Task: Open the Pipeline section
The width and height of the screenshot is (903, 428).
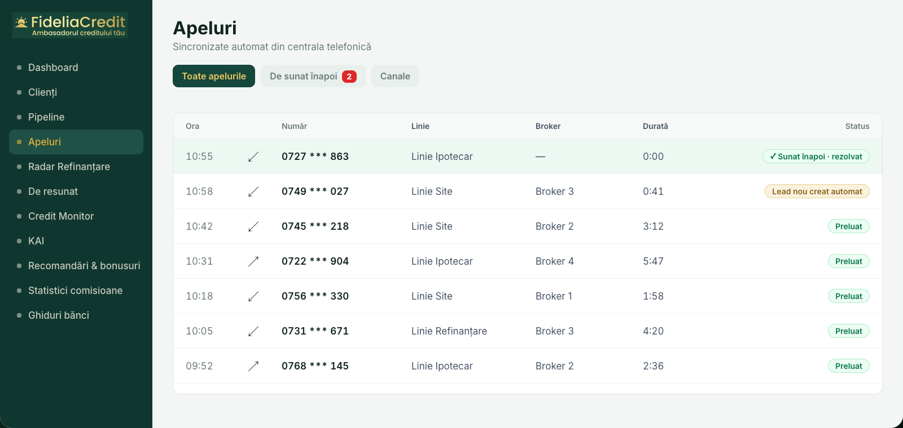Action: (x=76, y=117)
